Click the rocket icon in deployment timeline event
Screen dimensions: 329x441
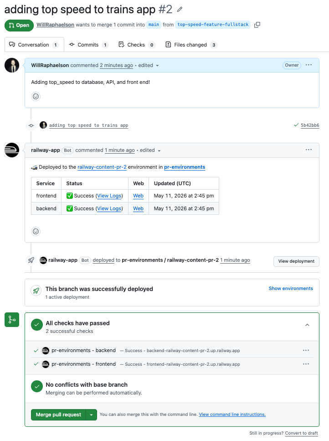[31, 260]
